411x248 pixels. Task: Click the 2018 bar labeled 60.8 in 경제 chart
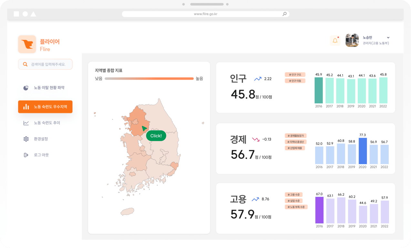tap(341, 154)
